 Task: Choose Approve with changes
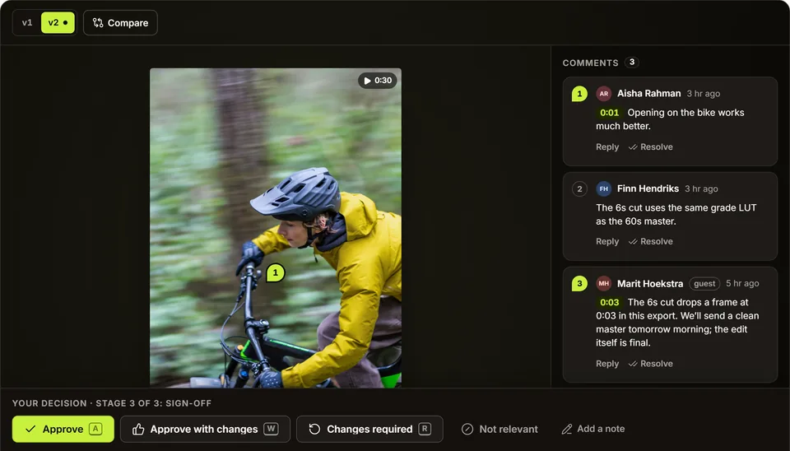click(x=205, y=429)
